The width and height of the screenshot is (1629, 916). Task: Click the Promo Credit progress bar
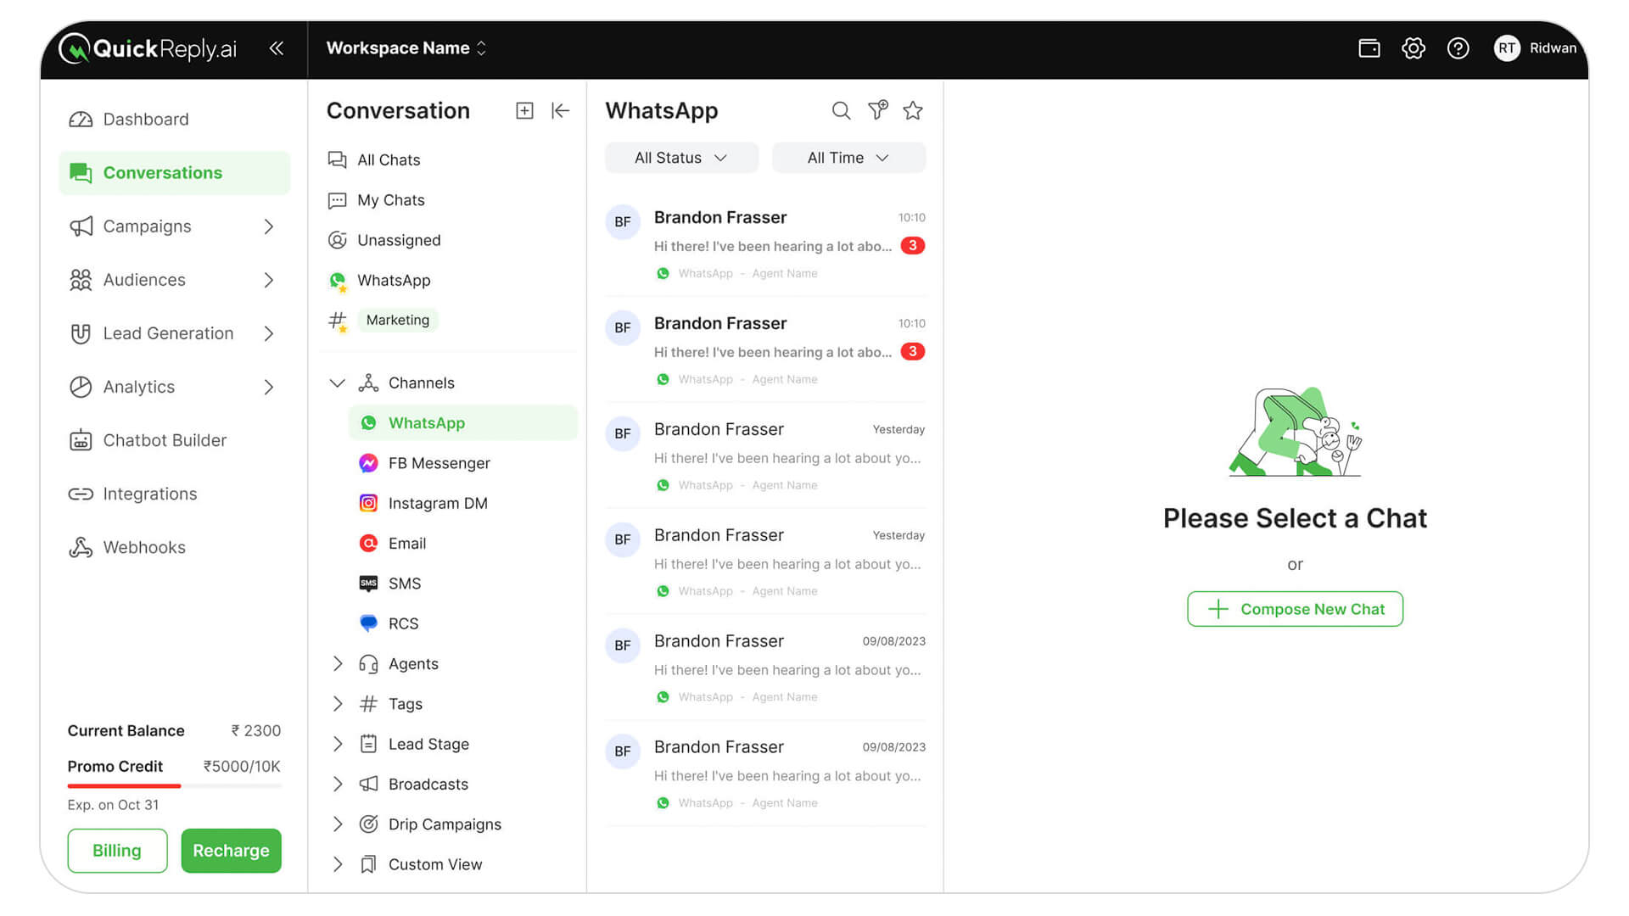point(174,786)
